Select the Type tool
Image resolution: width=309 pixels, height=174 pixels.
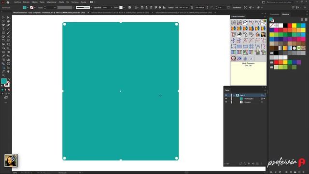(x=3, y=29)
